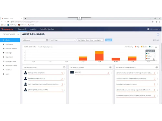Click the Aug 12 alert bar

pos(132,58)
